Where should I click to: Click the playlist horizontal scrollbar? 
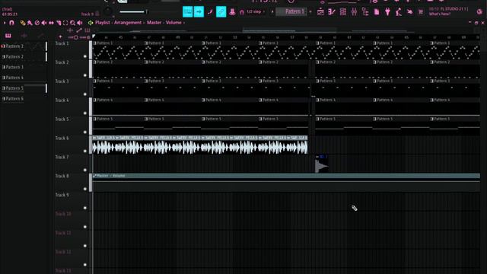(289, 30)
